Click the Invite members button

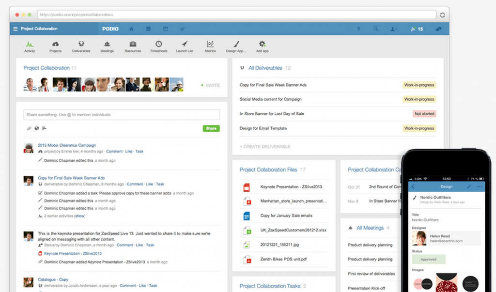210,85
